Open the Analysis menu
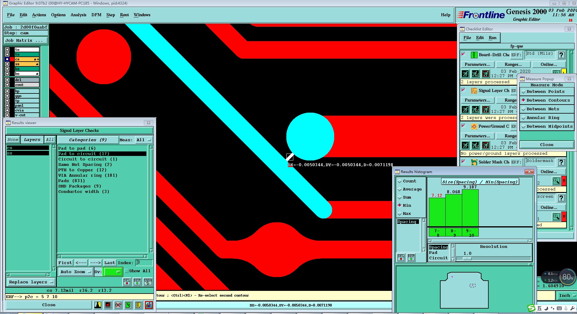This screenshot has height=314, width=577. pos(78,15)
